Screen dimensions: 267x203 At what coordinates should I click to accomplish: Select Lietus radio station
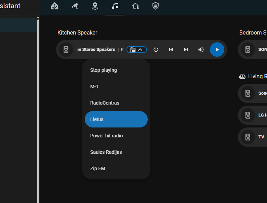point(116,119)
